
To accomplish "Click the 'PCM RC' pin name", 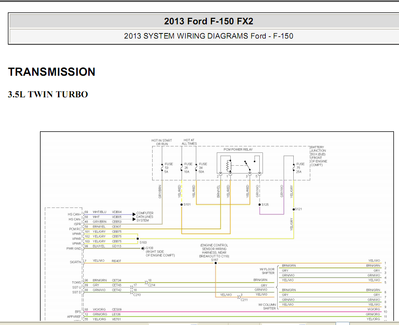I will click(75, 229).
